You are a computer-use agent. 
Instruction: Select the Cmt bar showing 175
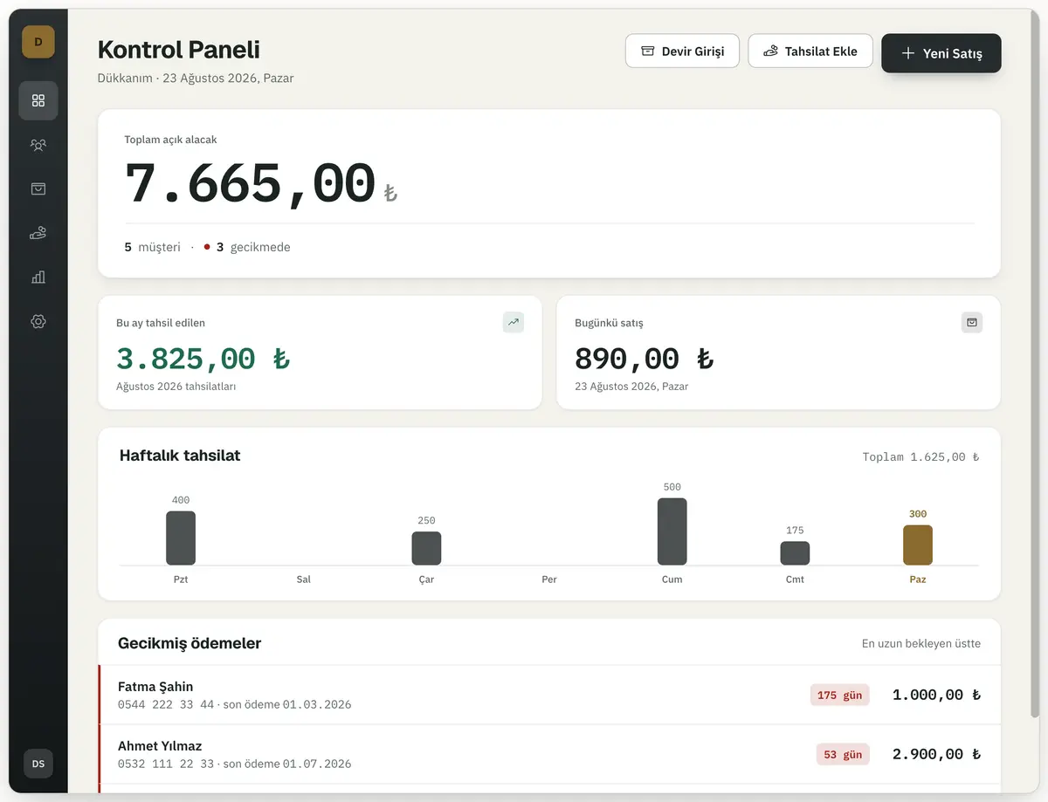[x=795, y=553]
